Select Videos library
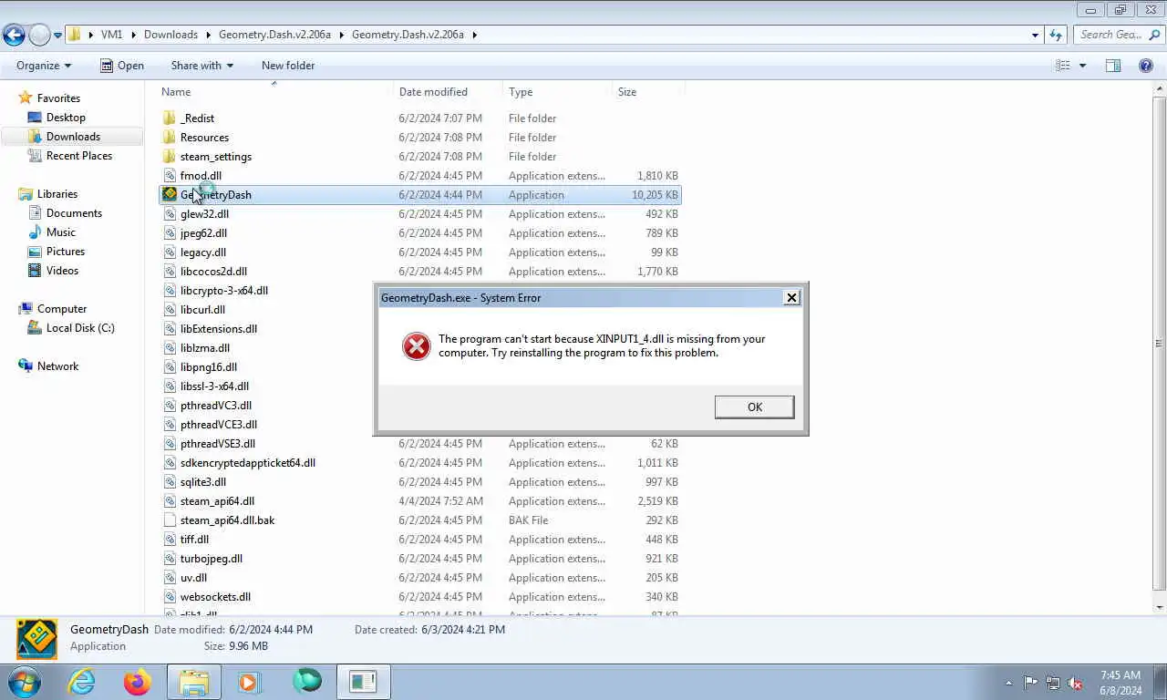1167x700 pixels. [63, 270]
